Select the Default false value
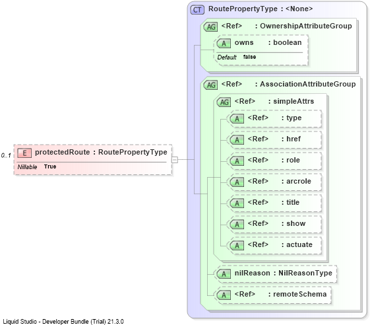Viewport: 370px width, 325px height. (237, 57)
